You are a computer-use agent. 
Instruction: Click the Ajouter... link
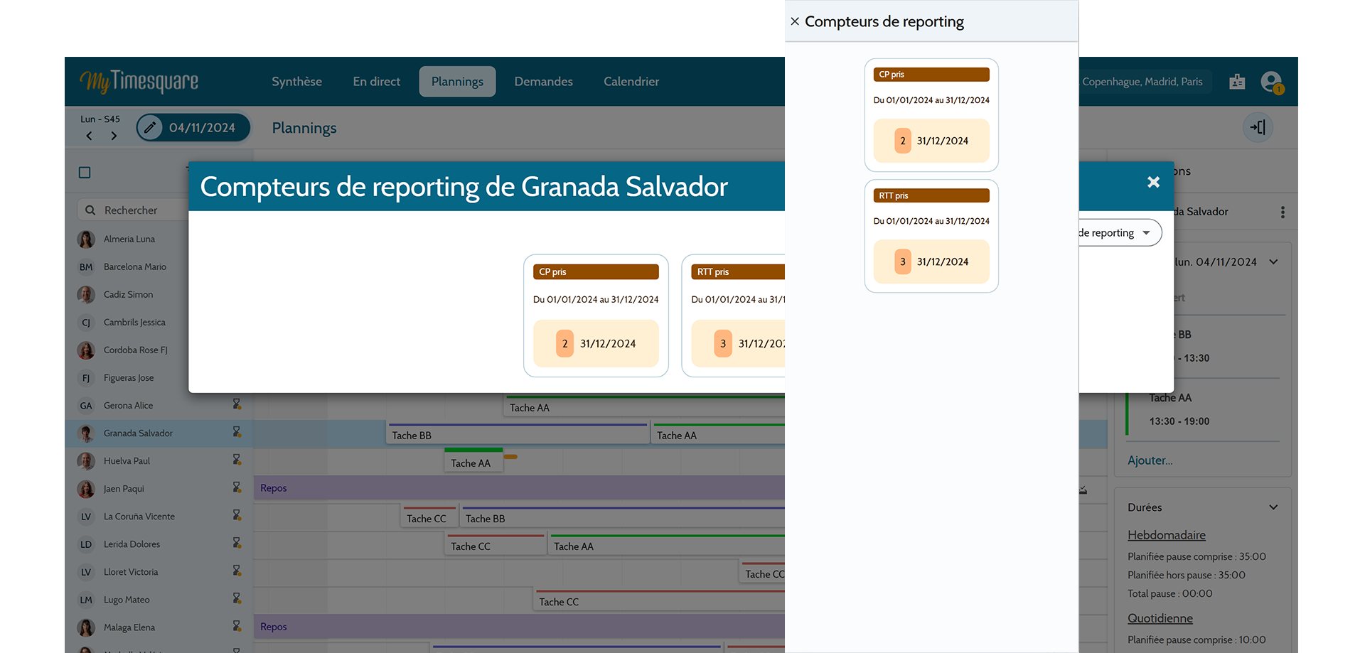1150,460
